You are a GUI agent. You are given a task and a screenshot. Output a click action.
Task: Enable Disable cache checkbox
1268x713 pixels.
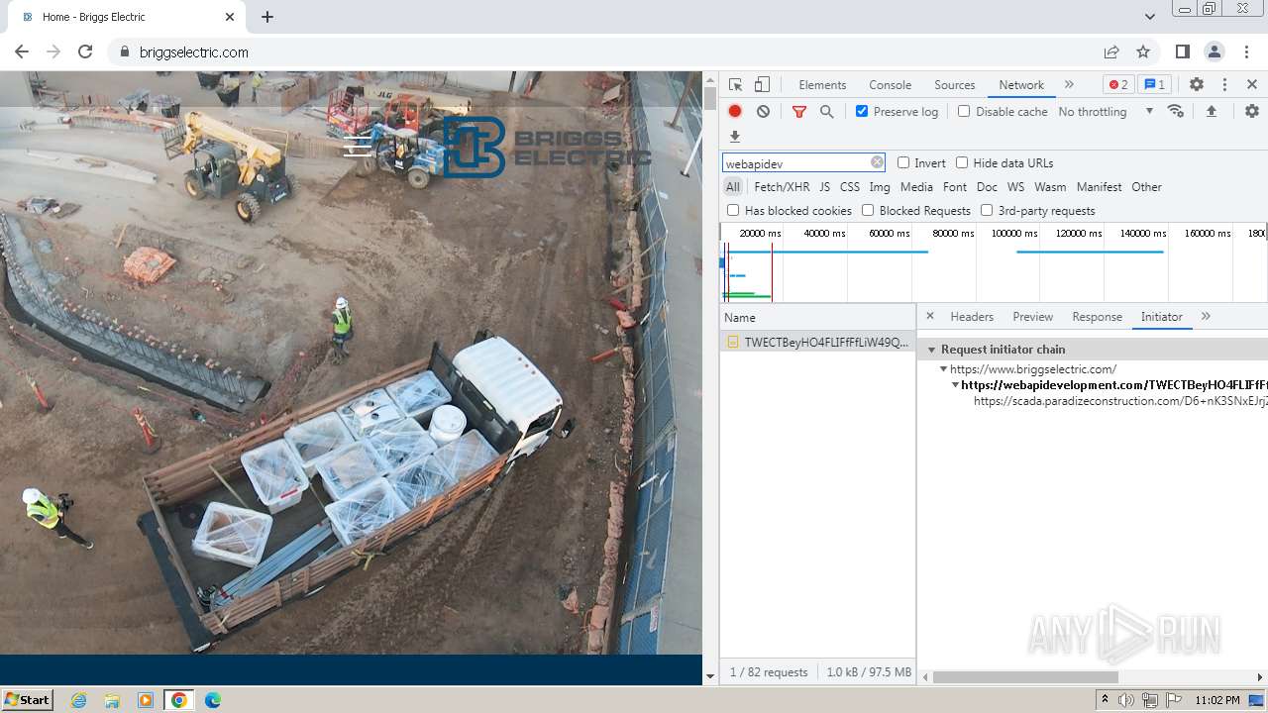[x=964, y=111]
